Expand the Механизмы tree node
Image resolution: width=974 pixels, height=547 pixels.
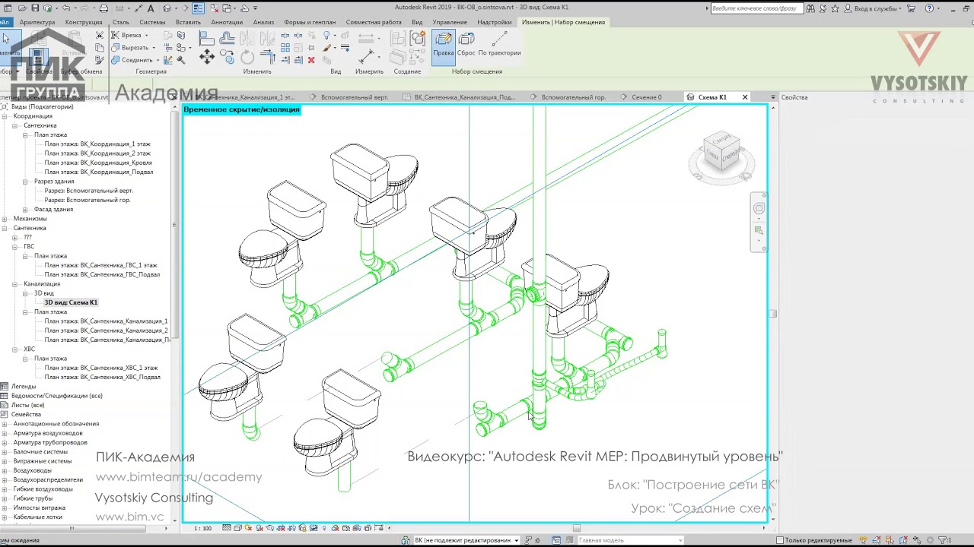click(5, 219)
